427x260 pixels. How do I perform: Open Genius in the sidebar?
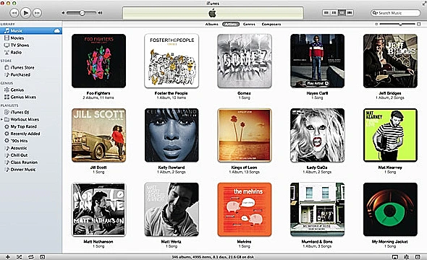pos(17,90)
